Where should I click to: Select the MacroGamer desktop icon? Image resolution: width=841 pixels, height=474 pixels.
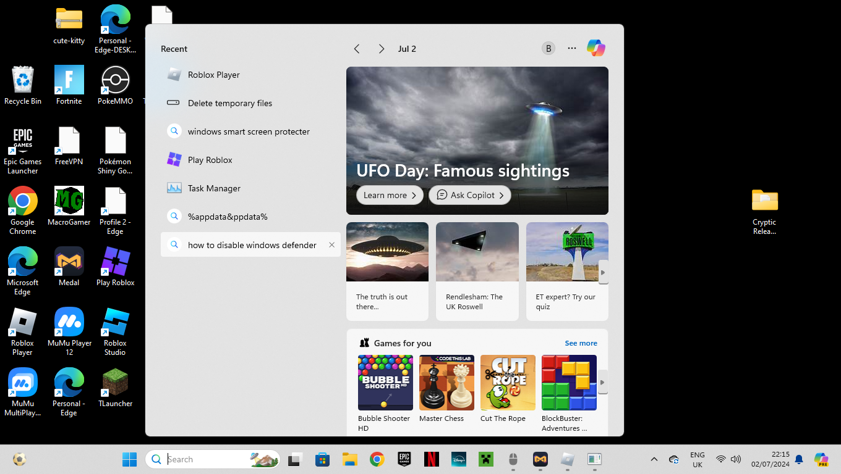[x=69, y=206]
